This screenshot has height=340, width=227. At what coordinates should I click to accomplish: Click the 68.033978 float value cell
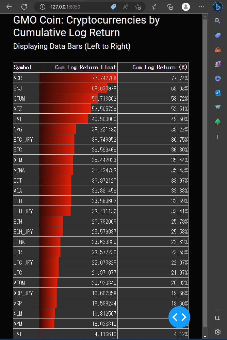tap(78, 88)
